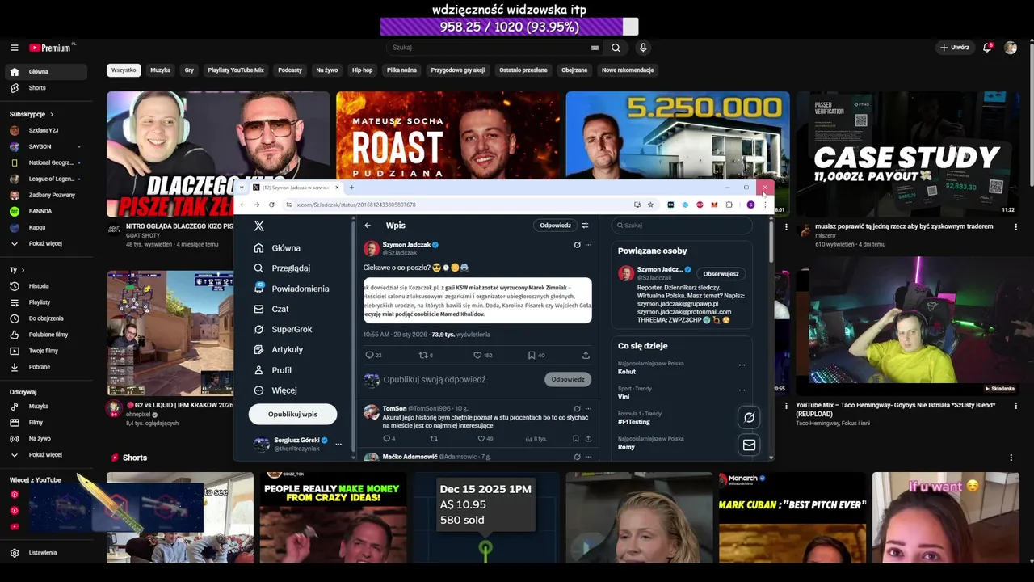Image resolution: width=1034 pixels, height=582 pixels.
Task: Open Chrome three-dot menu
Action: pyautogui.click(x=765, y=205)
